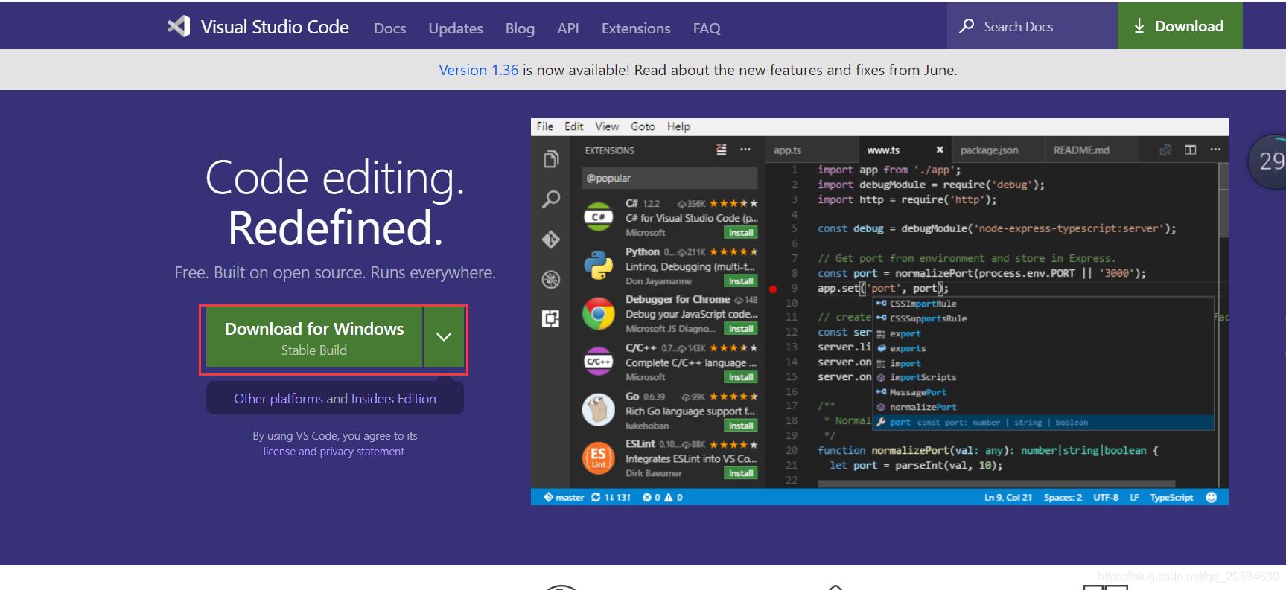Expand the download options dropdown arrow

pos(444,337)
